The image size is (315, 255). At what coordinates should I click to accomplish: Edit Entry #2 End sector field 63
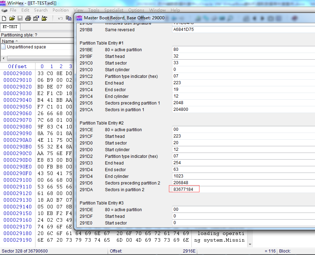(x=243, y=169)
